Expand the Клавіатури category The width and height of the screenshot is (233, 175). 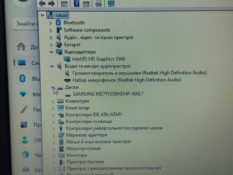point(53,101)
